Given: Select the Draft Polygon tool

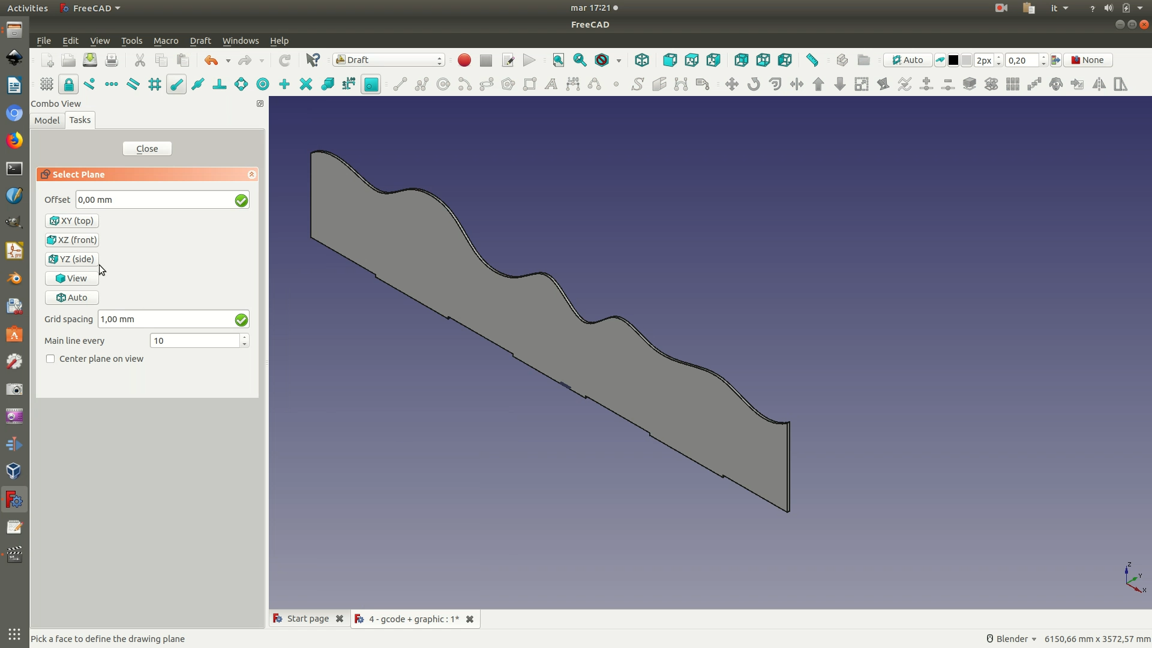Looking at the screenshot, I should coord(508,85).
